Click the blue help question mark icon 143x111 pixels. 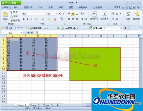click(138, 7)
